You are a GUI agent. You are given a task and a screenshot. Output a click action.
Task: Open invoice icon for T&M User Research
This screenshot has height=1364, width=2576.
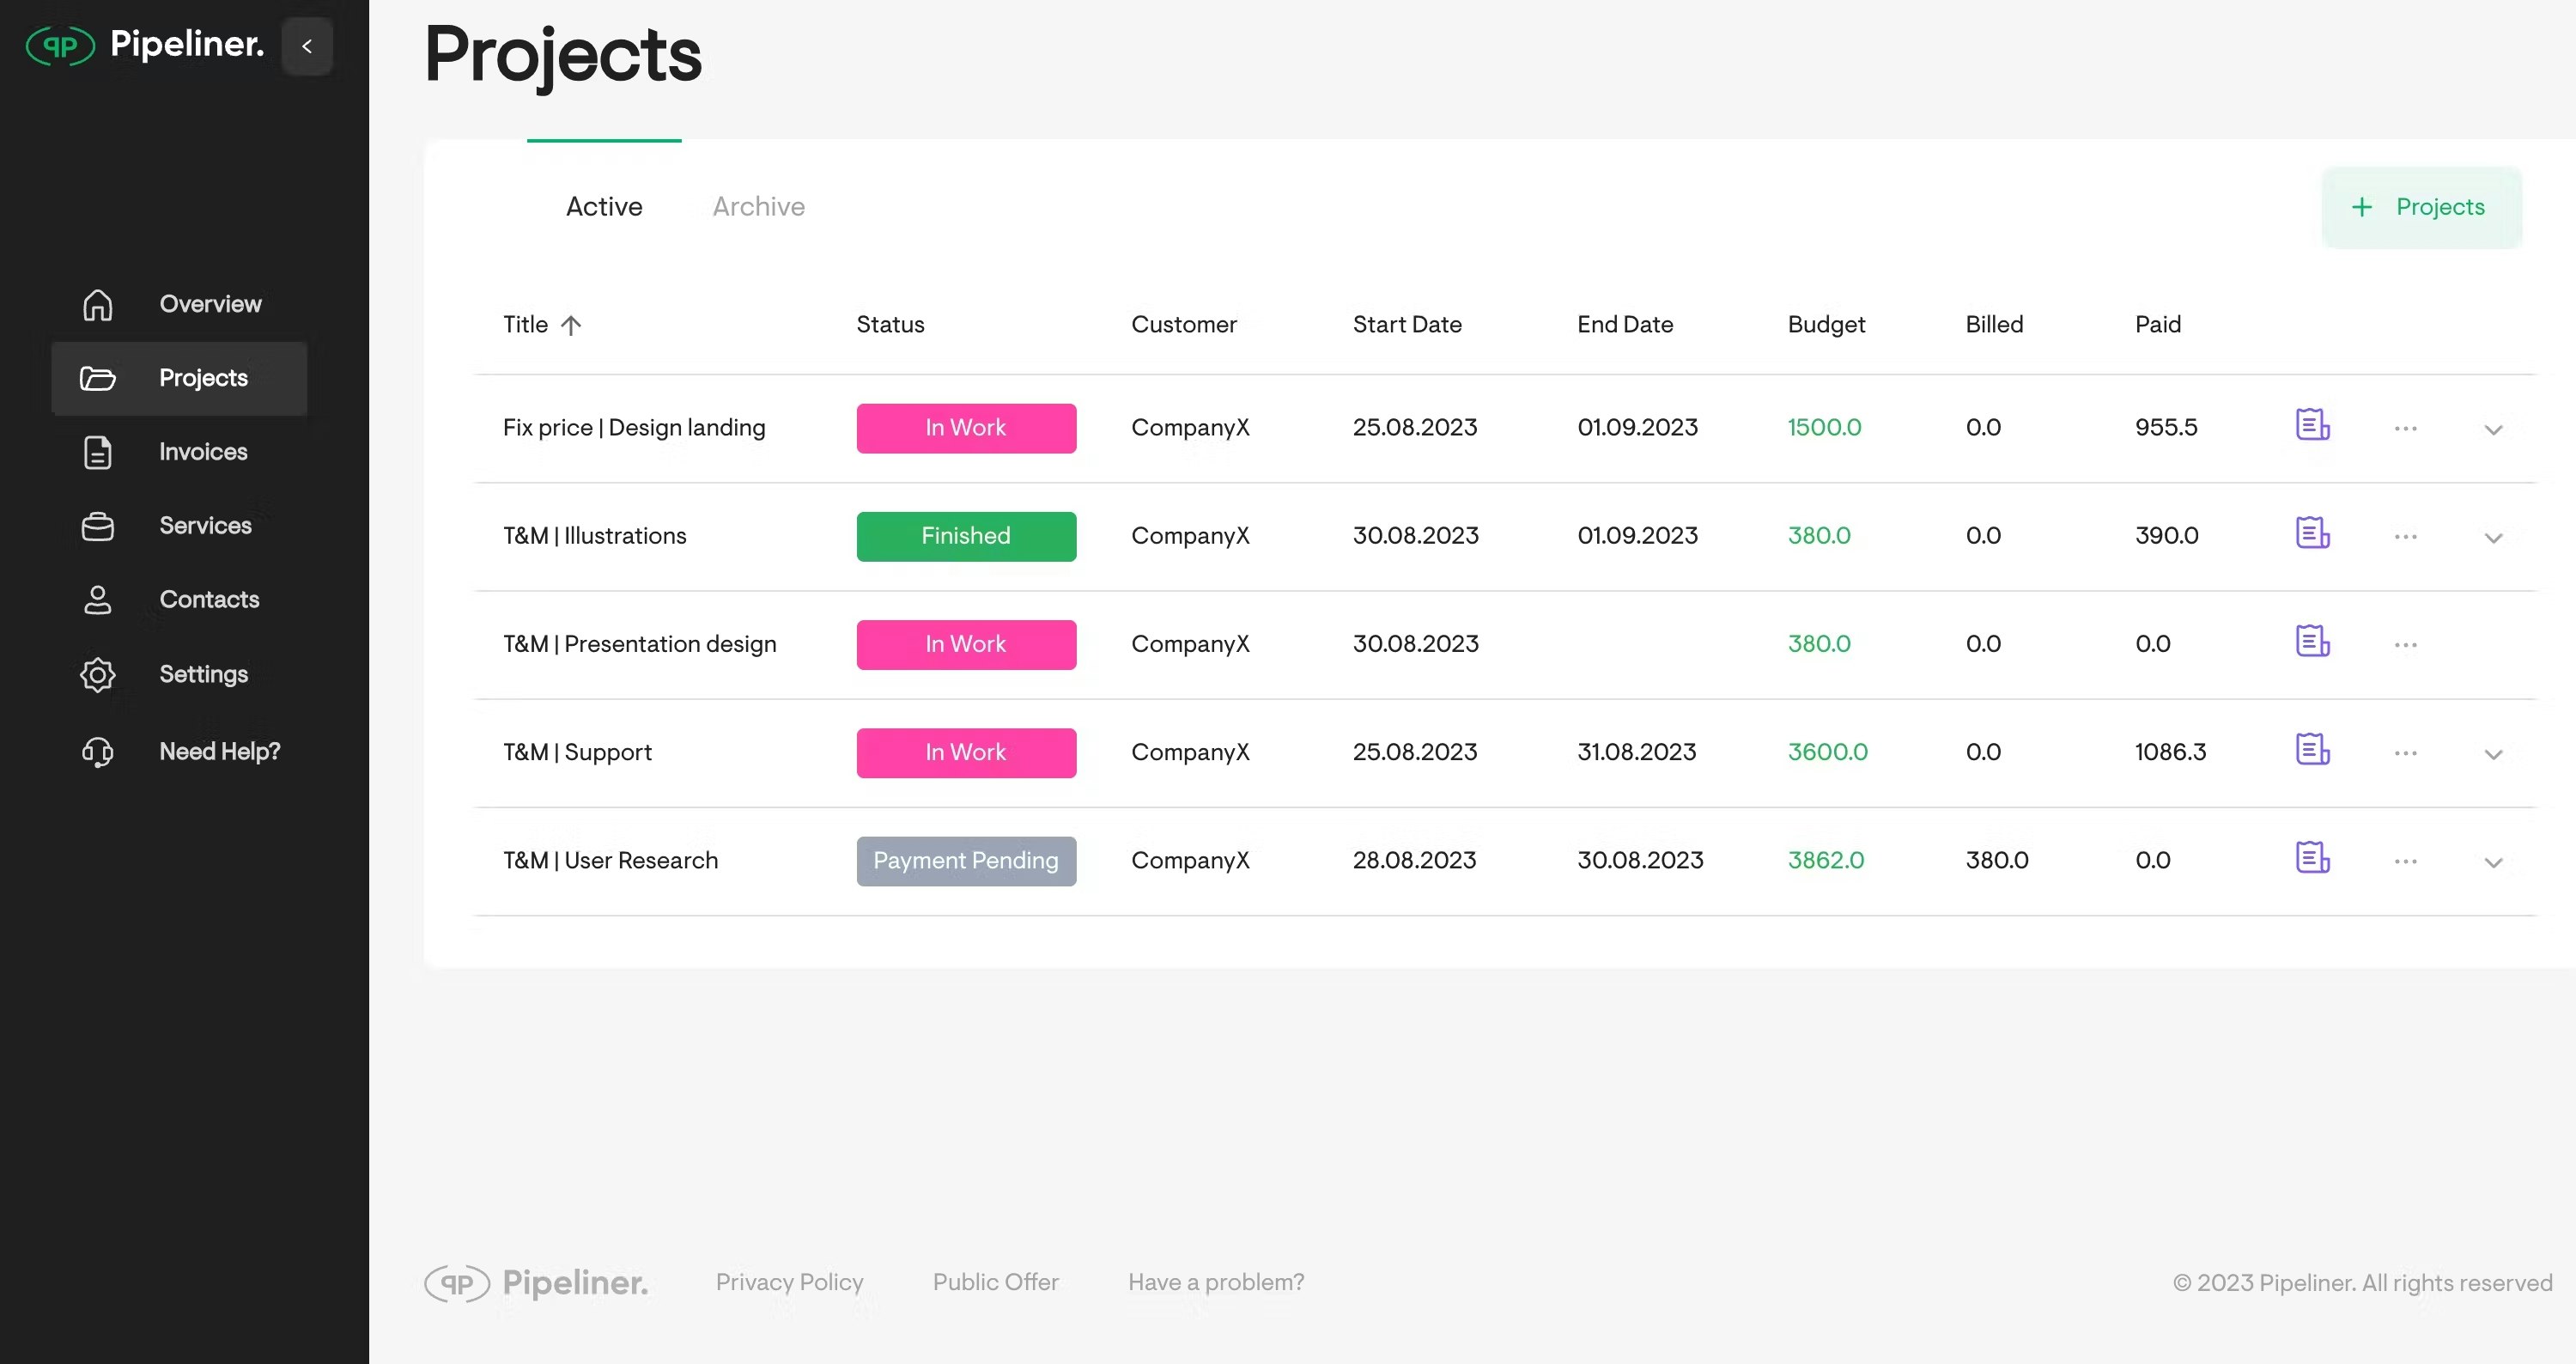coord(2312,858)
